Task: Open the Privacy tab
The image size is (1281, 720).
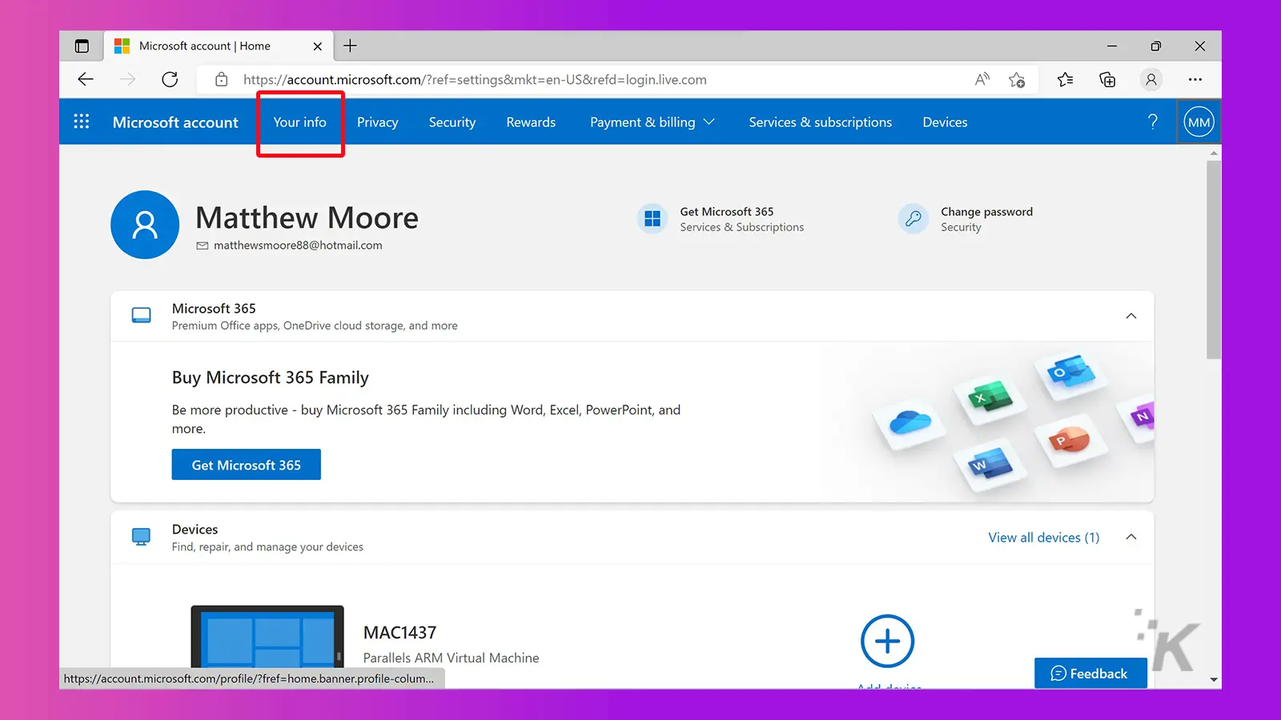Action: [378, 122]
